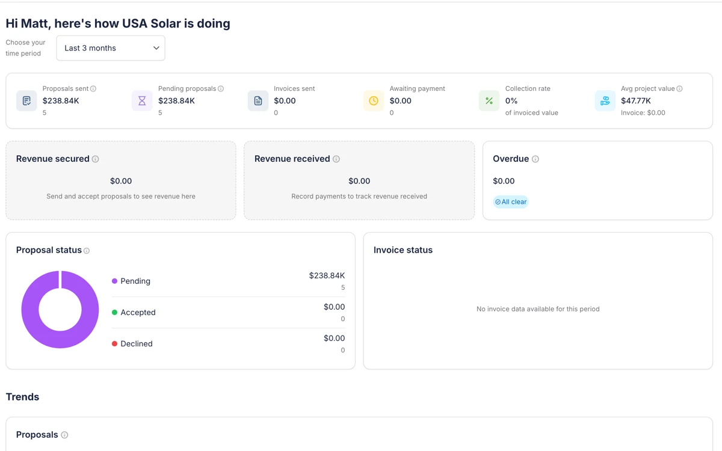Viewport: 722px width, 451px height.
Task: Click the All clear badge
Action: click(511, 202)
